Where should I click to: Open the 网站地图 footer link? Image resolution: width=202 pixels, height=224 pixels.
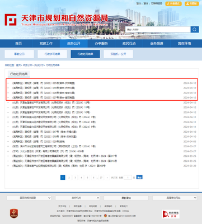click(x=93, y=206)
